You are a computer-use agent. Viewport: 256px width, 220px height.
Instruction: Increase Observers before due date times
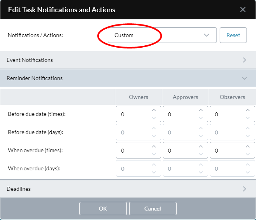tap(248, 110)
